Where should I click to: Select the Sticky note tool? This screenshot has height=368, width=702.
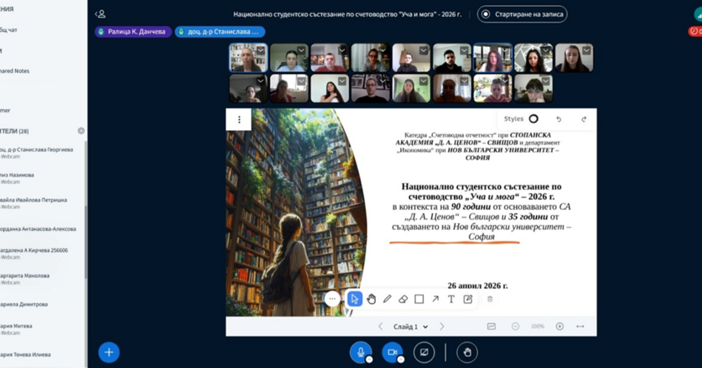pos(468,299)
